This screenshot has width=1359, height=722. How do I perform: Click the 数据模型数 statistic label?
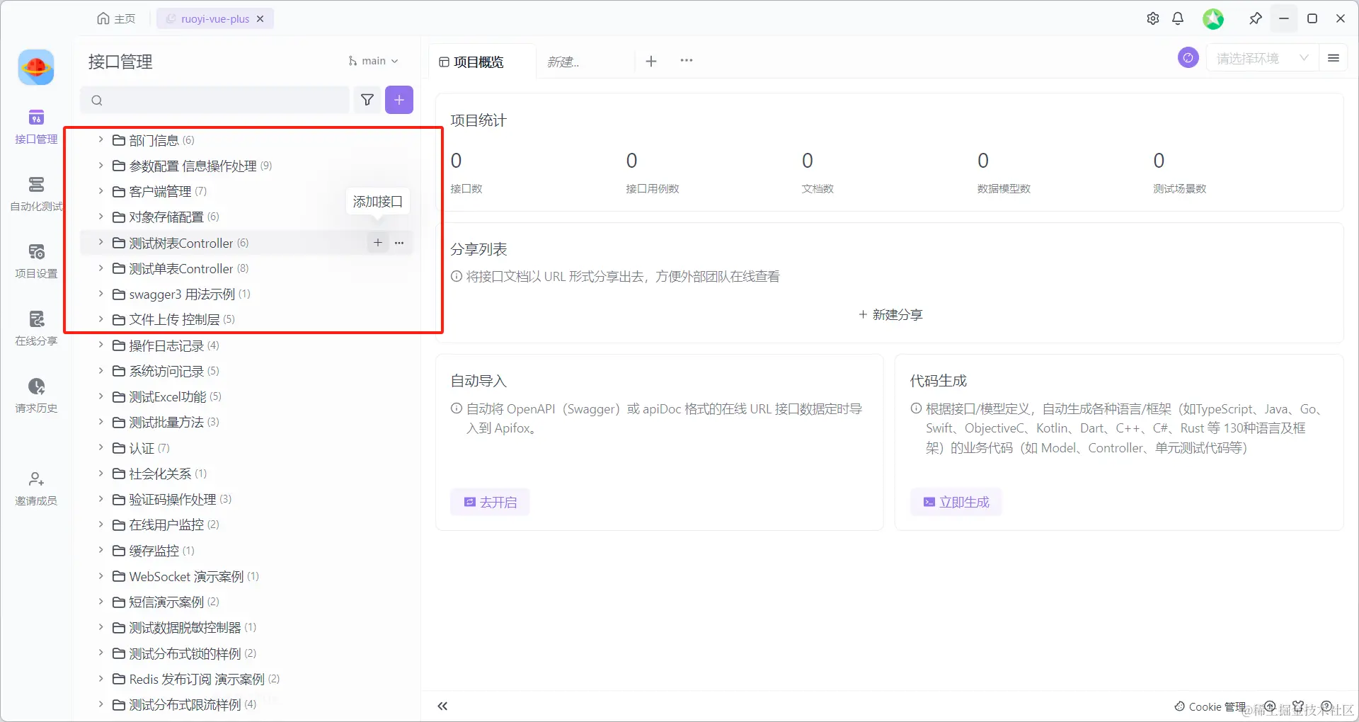pos(1004,188)
